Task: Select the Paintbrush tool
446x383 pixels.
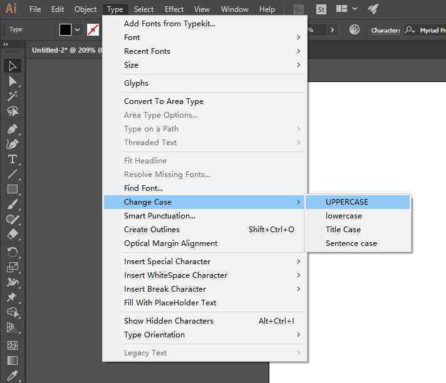Action: (x=13, y=204)
